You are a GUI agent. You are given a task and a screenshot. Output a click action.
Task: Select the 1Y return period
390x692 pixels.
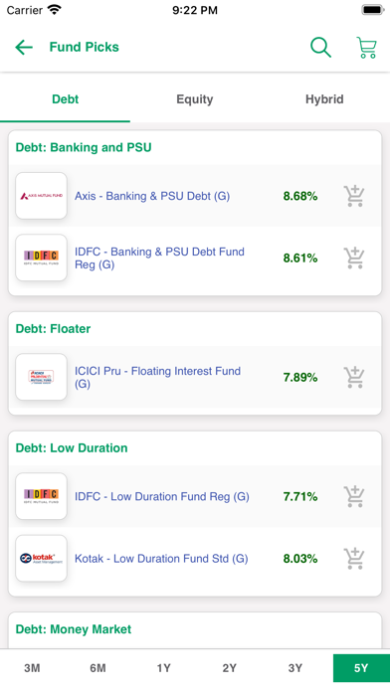point(163,668)
